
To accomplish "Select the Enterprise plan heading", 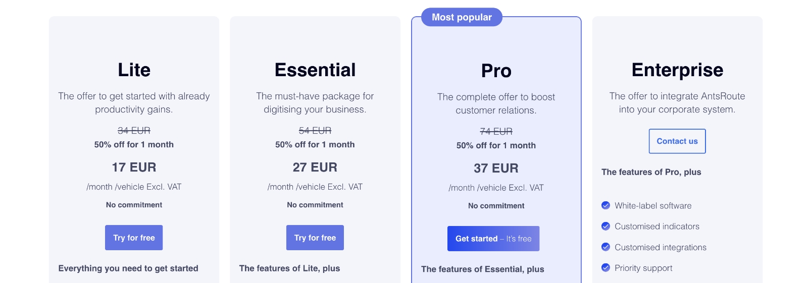I will tap(677, 70).
